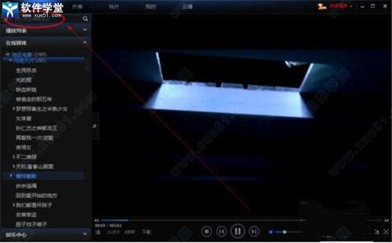This screenshot has height=243, width=392.
Task: Select 全民目击 from the movie list
Action: pyautogui.click(x=26, y=71)
